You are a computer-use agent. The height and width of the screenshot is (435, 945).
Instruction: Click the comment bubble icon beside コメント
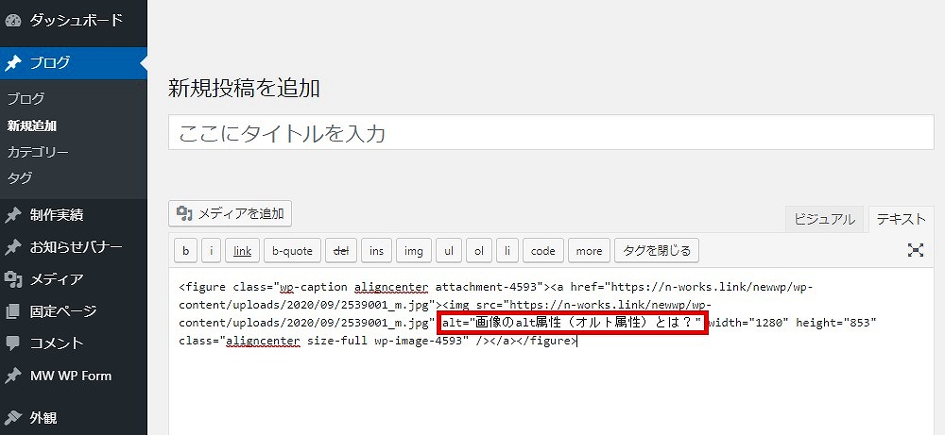point(12,343)
